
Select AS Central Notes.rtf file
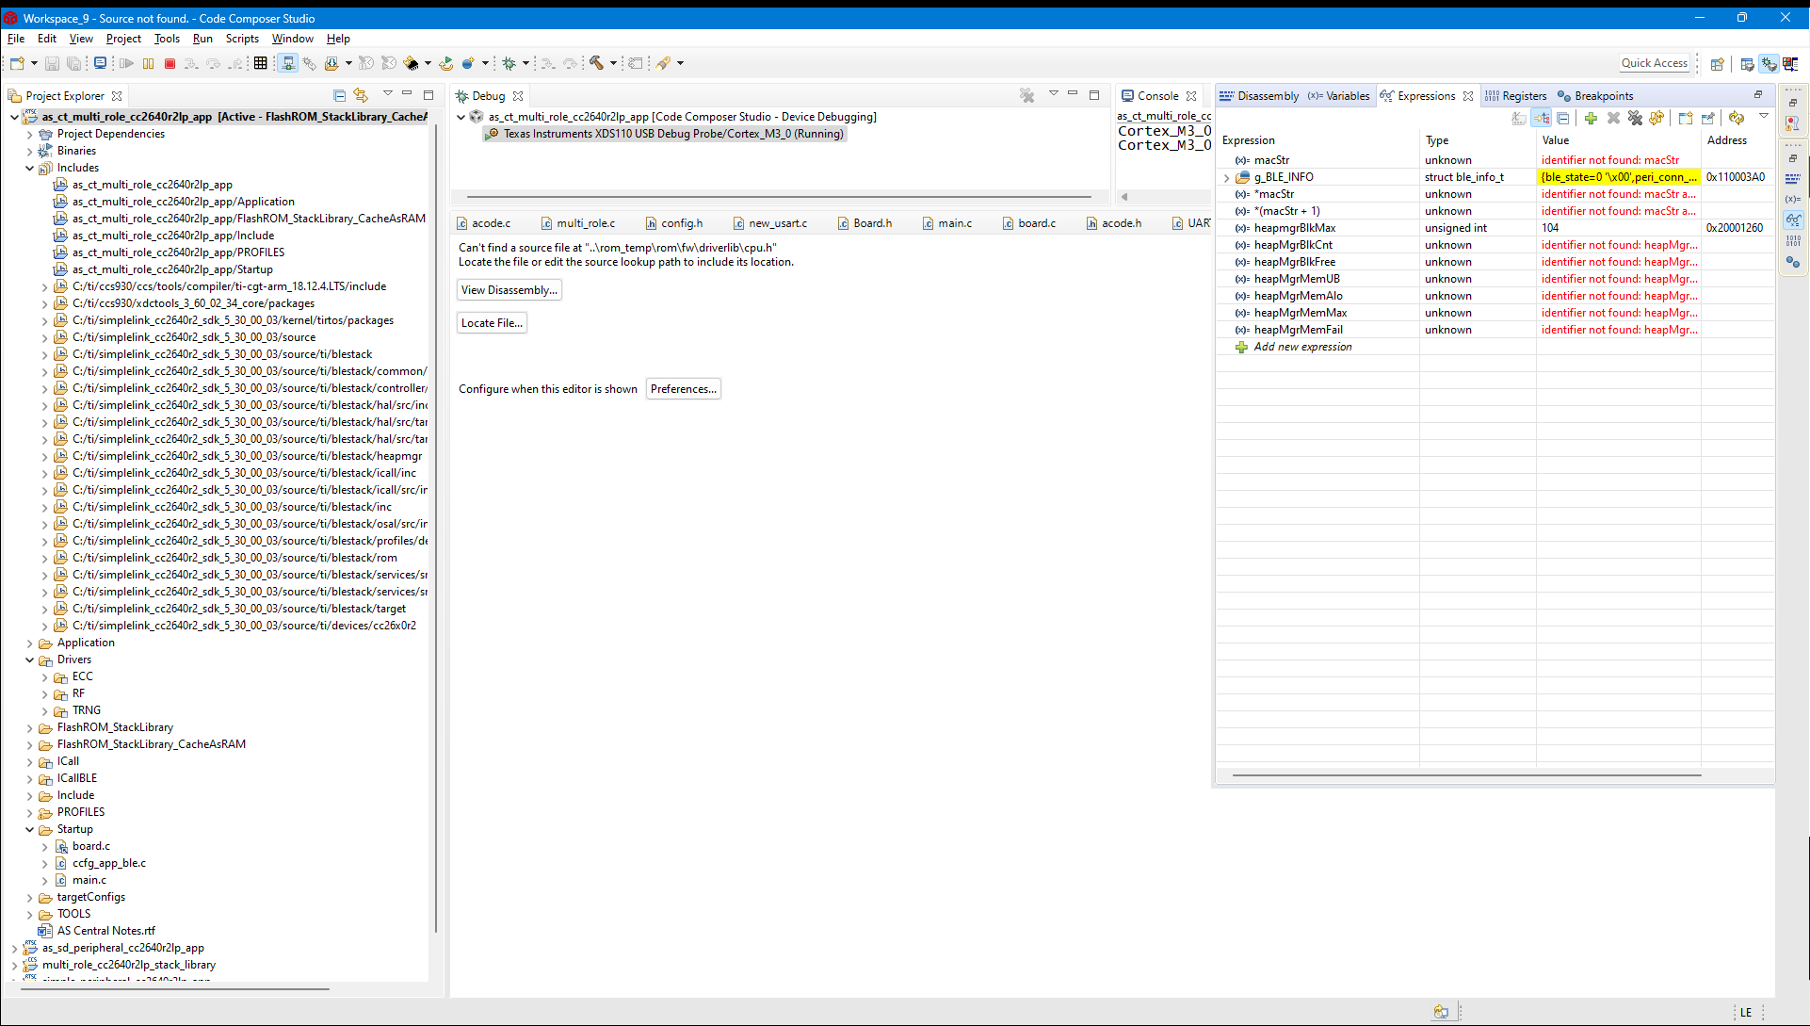coord(105,931)
